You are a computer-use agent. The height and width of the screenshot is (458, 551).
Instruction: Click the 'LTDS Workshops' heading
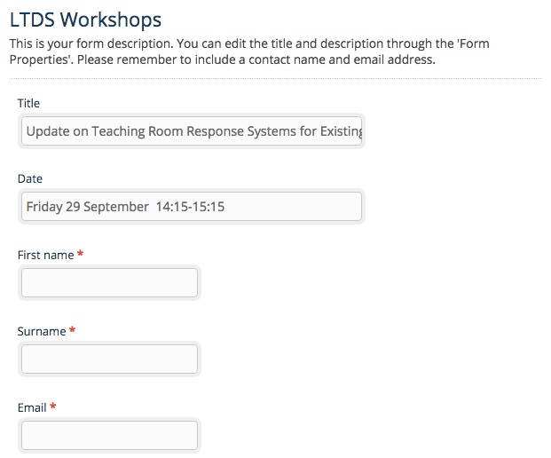point(85,19)
